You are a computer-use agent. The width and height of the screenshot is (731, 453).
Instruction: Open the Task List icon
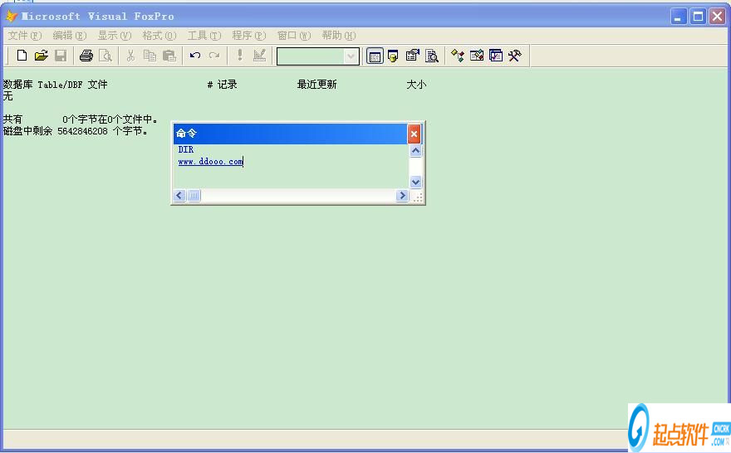496,56
